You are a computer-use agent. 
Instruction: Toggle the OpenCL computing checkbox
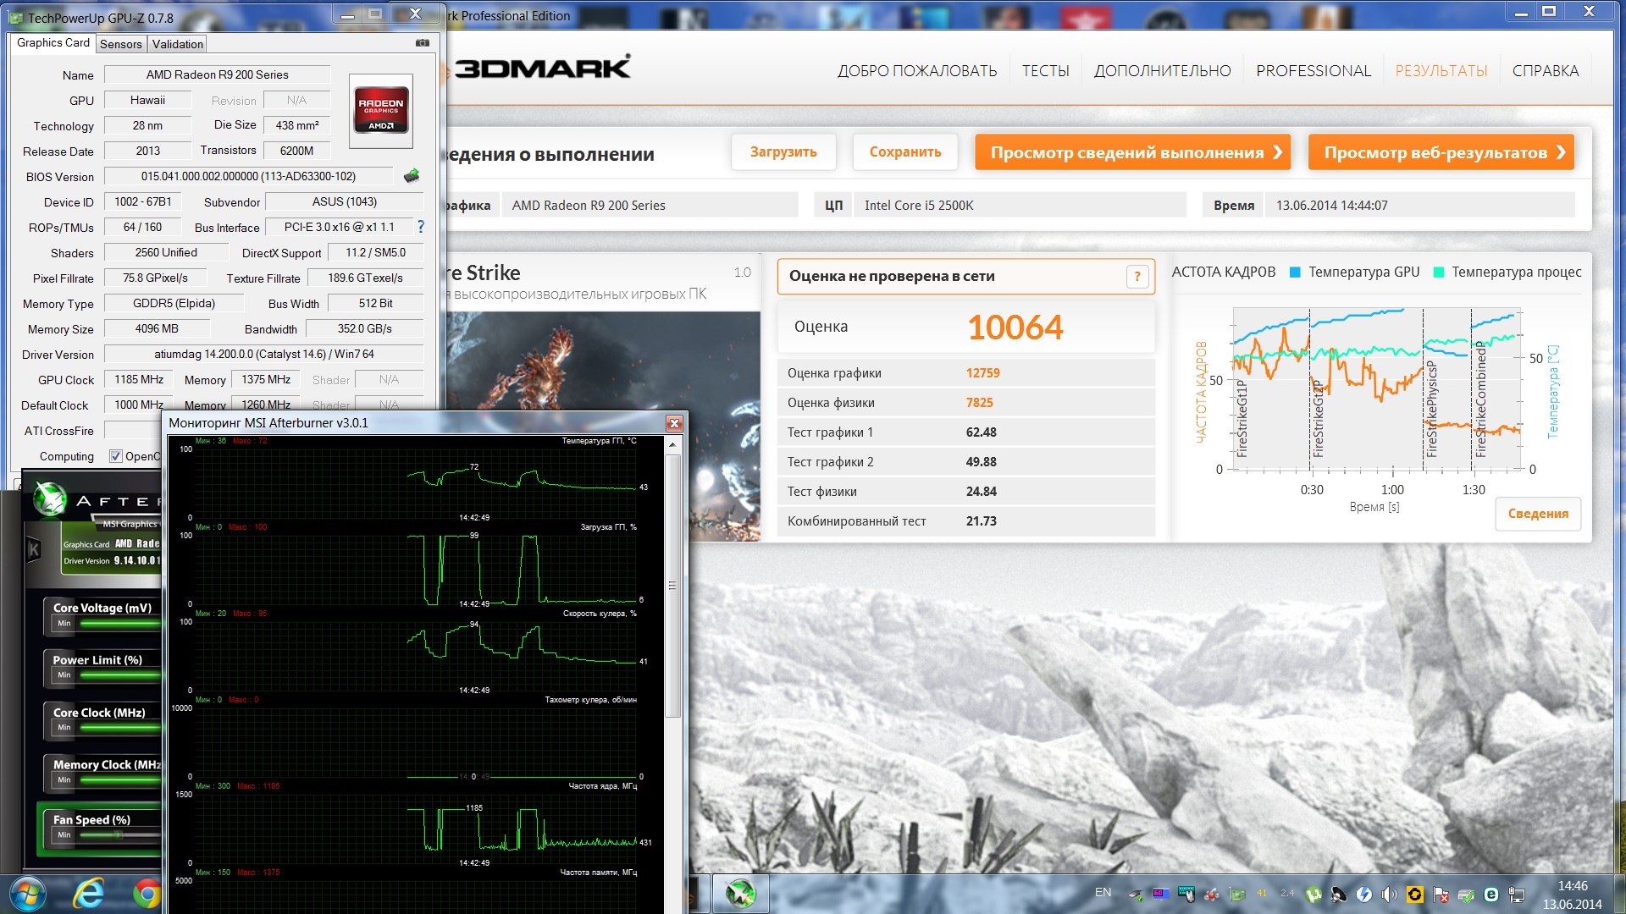pyautogui.click(x=116, y=456)
